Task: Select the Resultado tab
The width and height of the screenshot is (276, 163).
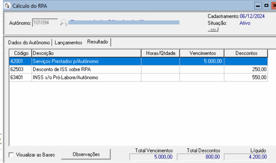Action: [x=98, y=42]
